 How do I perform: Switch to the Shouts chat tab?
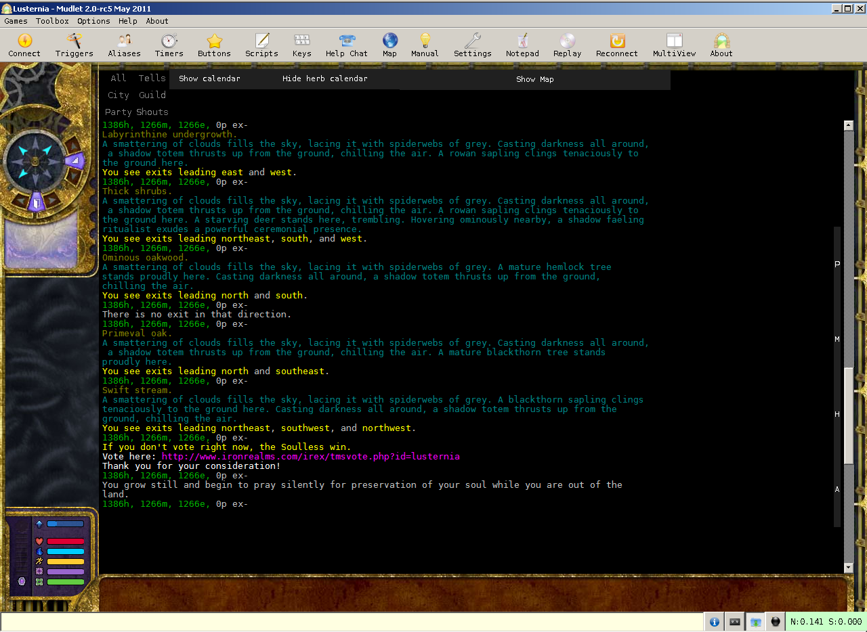pos(152,112)
